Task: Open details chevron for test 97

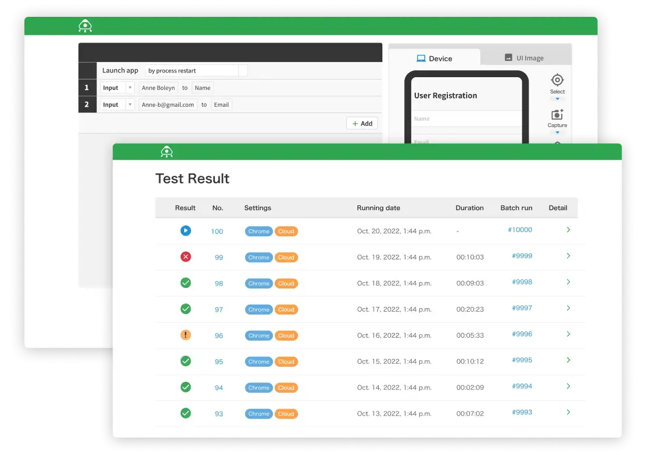Action: [x=568, y=308]
